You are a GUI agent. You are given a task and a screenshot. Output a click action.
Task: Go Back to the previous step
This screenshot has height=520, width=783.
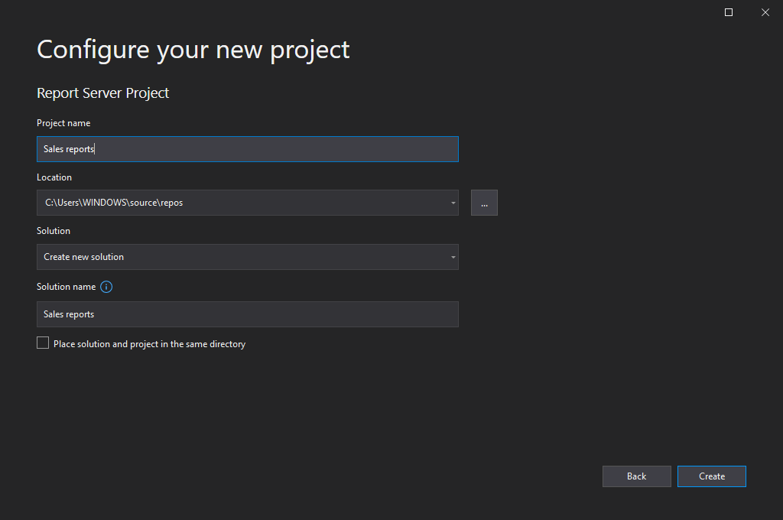click(x=636, y=476)
